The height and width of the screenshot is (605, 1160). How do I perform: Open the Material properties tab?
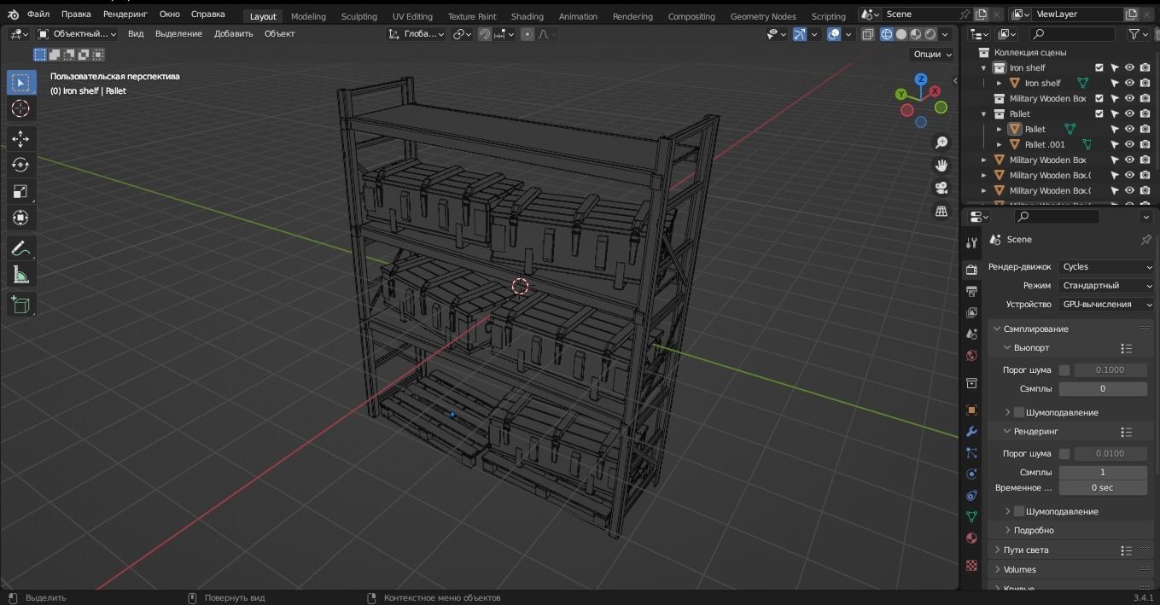[971, 538]
